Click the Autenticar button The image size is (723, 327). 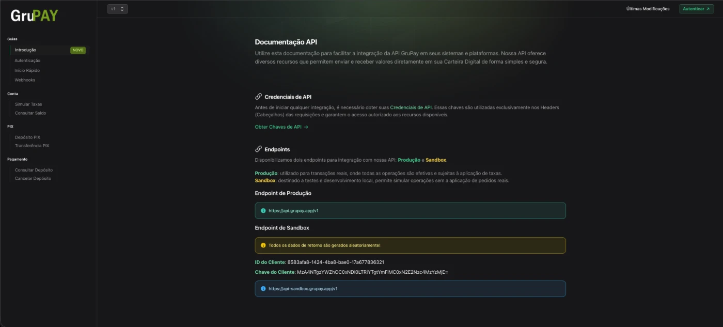696,9
